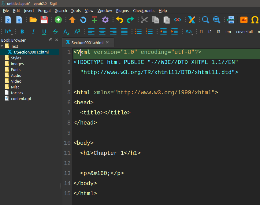This screenshot has height=205, width=260.
Task: Toggle italic formatting button
Action: tap(33, 32)
